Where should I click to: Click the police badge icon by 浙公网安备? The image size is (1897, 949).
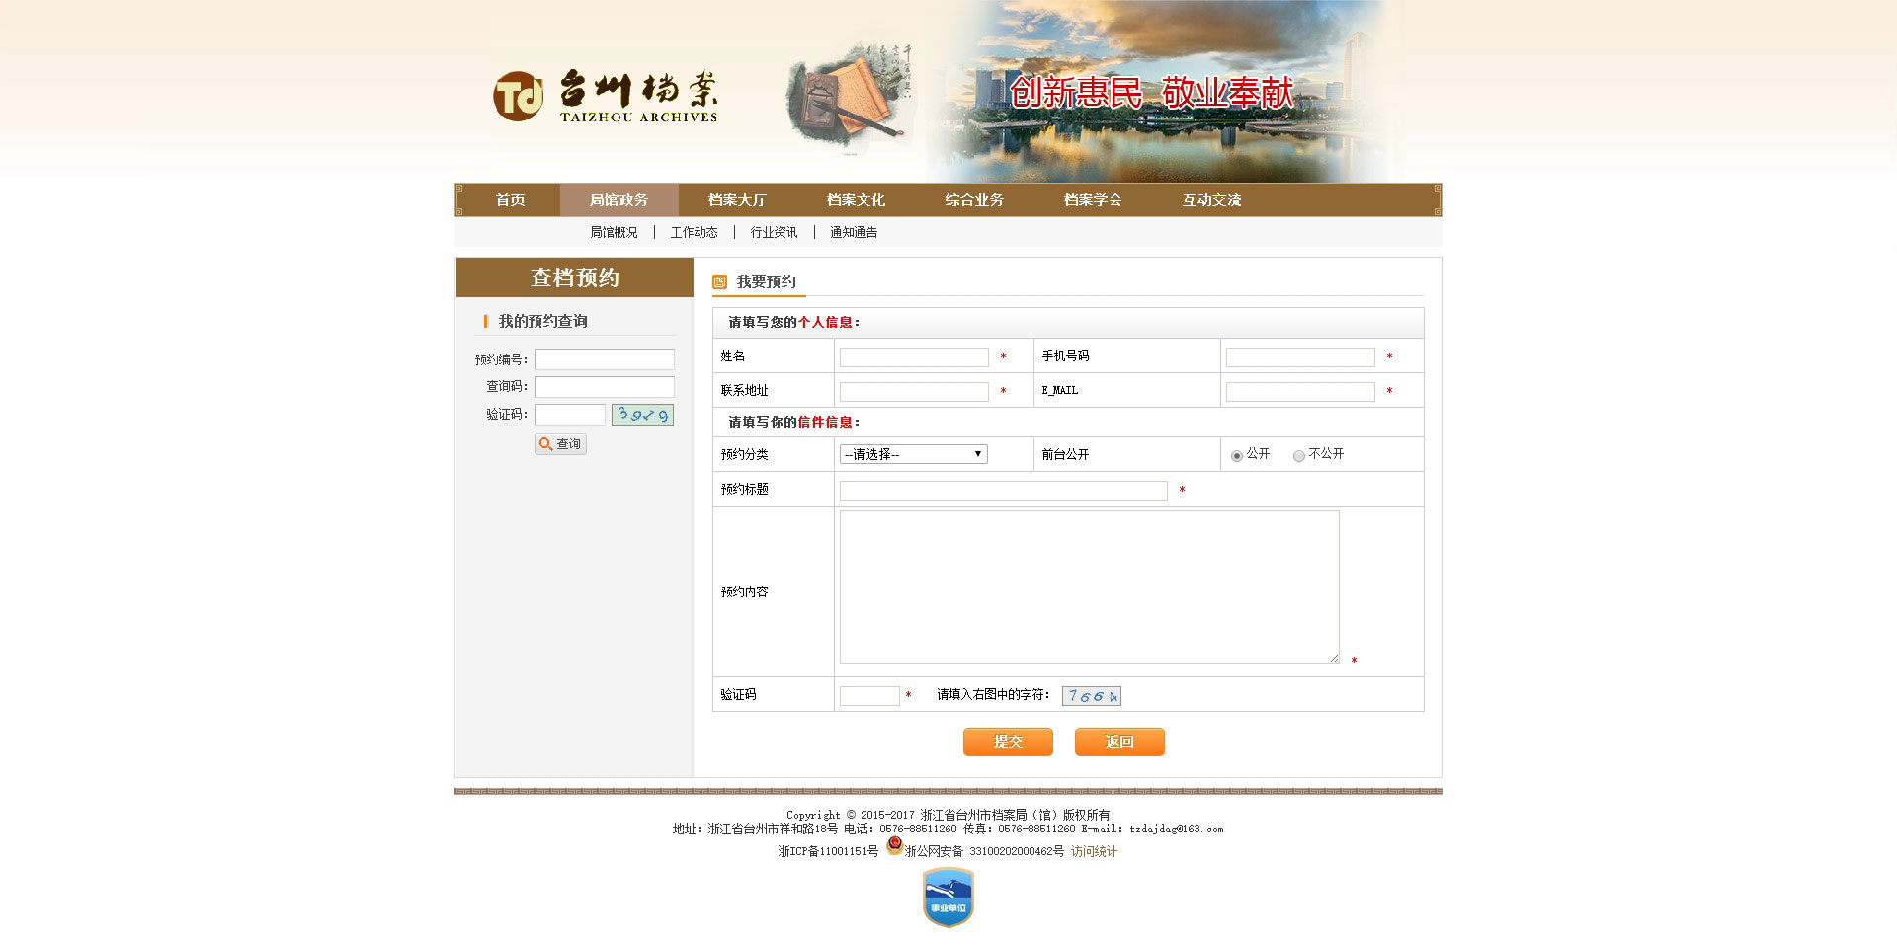point(894,846)
